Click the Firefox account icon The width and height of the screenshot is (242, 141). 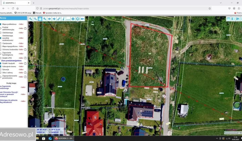click(234, 8)
